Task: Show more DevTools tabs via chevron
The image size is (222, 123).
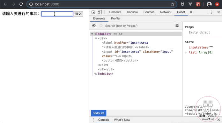Action: click(x=191, y=12)
